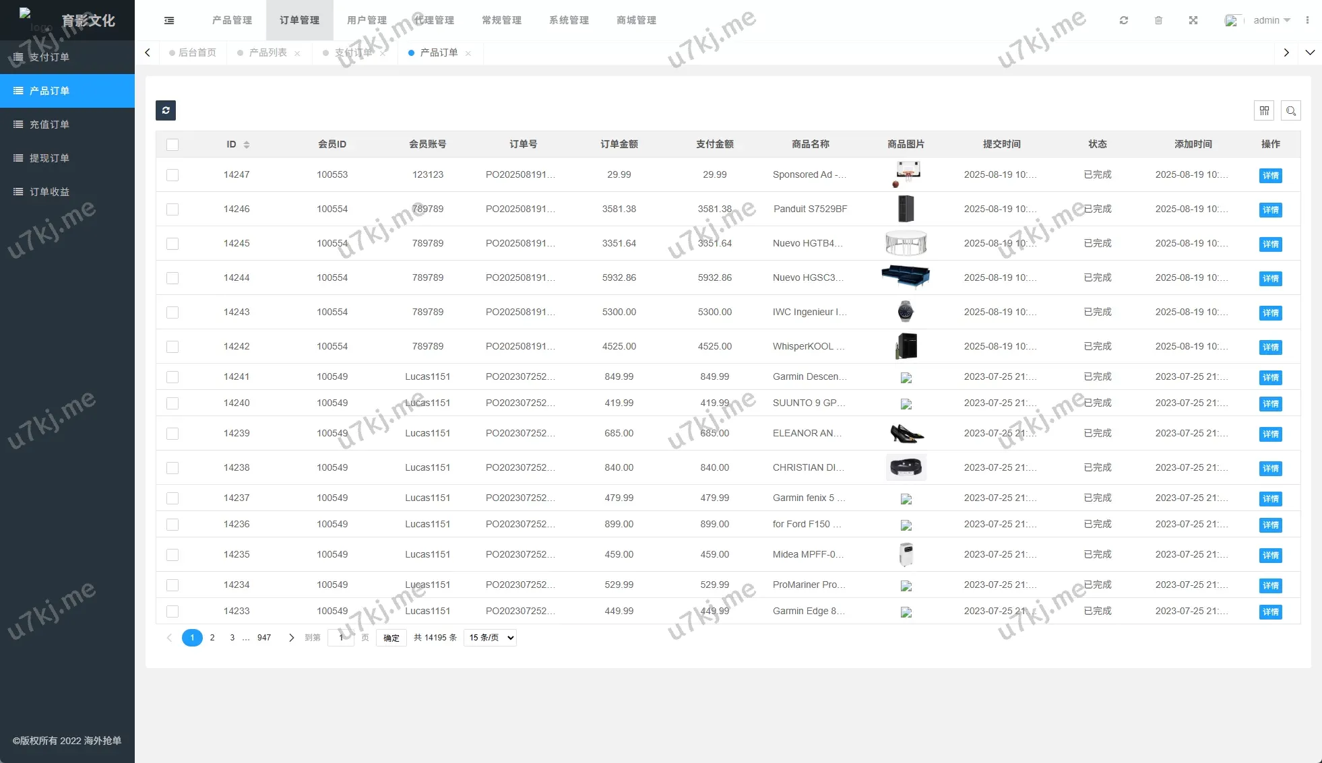Click 详情 button for order 14243
1322x763 pixels.
click(x=1270, y=313)
